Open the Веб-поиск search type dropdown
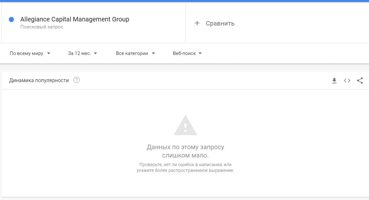 [187, 53]
